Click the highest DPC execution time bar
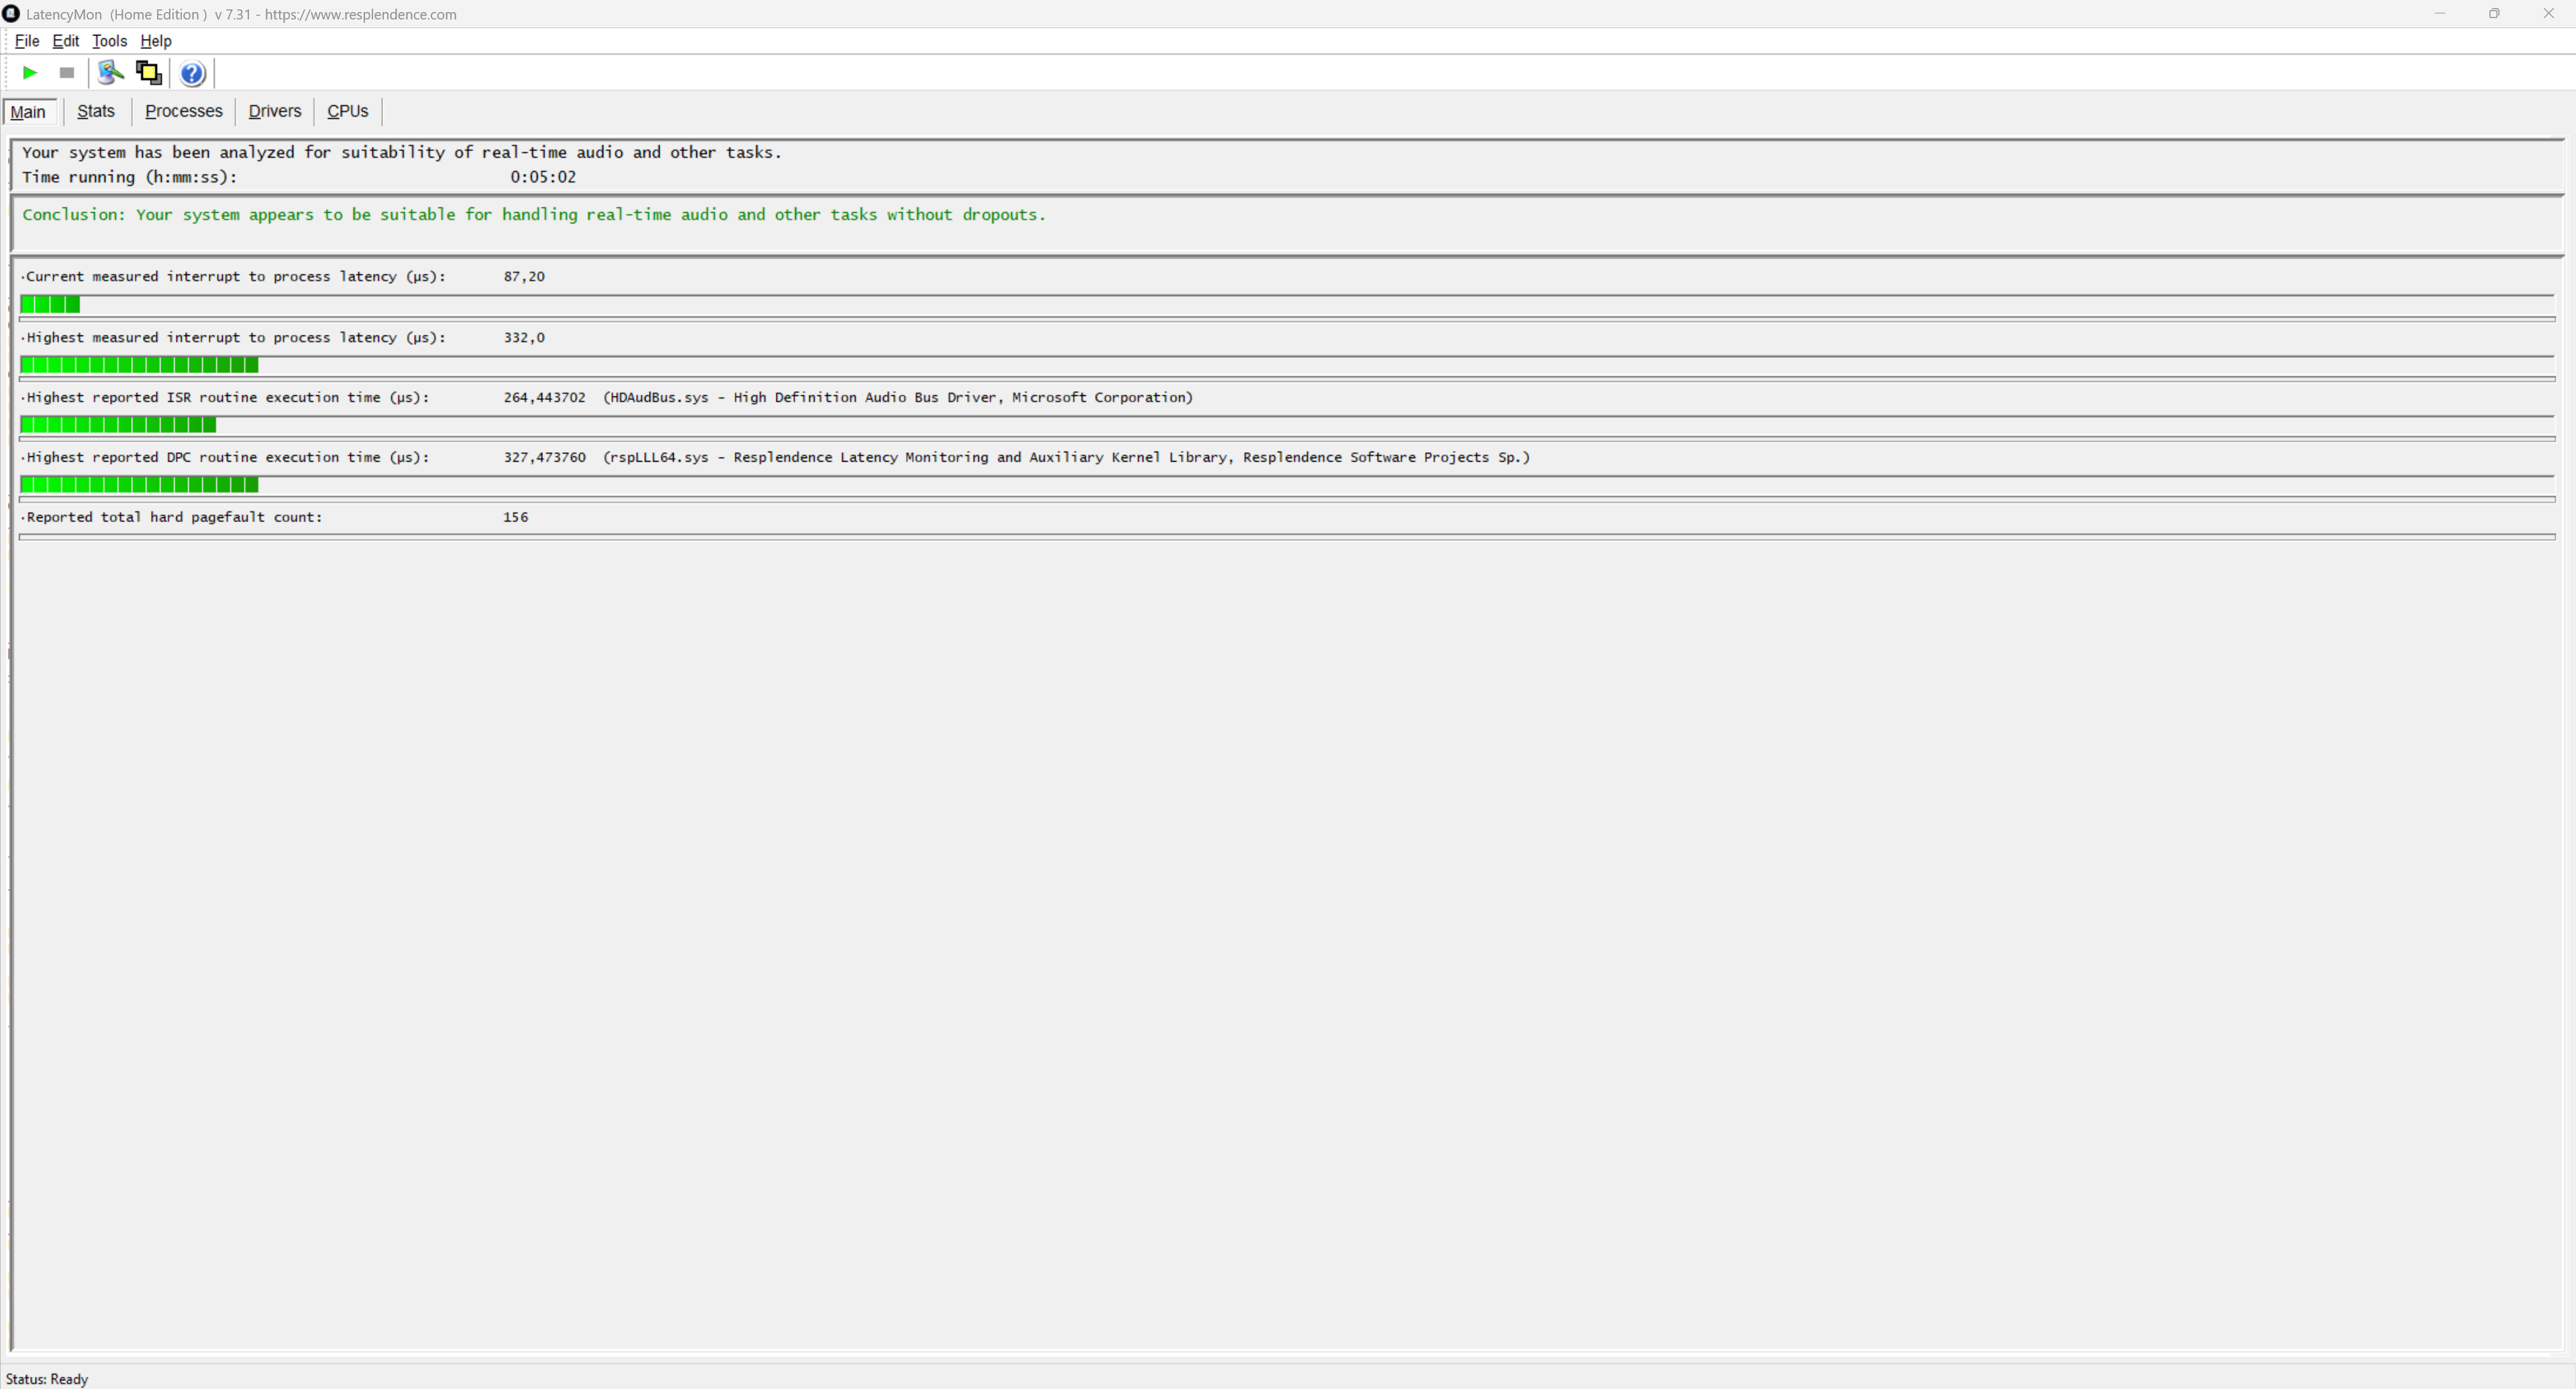 (139, 485)
